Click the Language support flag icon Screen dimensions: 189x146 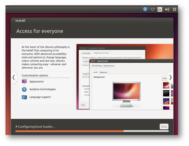(x=24, y=97)
